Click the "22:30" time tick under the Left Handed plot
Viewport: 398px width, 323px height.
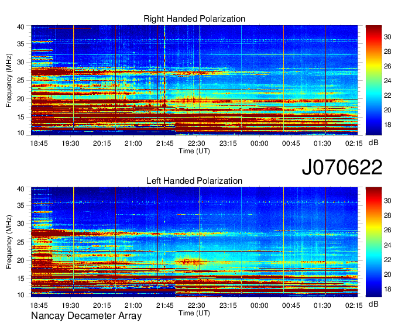point(196,305)
